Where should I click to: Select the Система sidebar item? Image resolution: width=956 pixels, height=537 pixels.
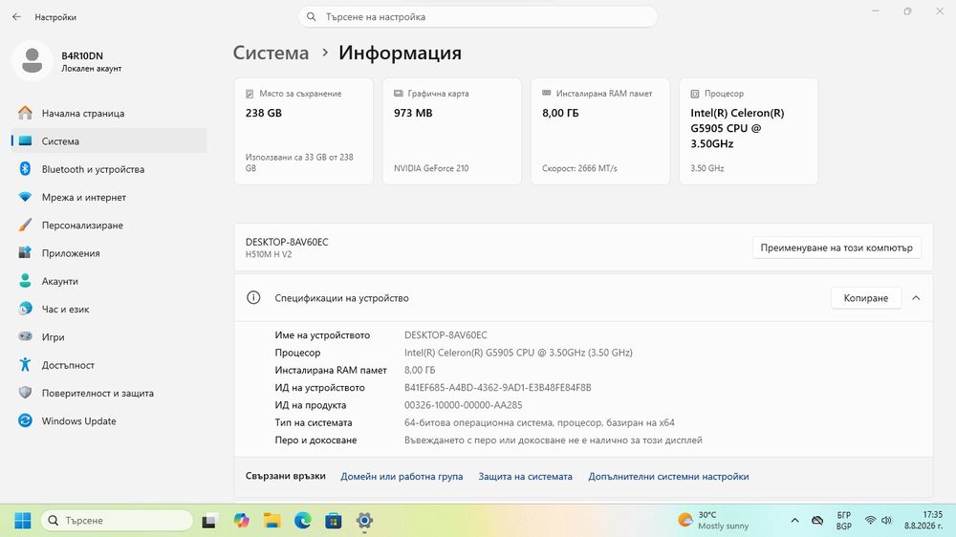coord(109,141)
